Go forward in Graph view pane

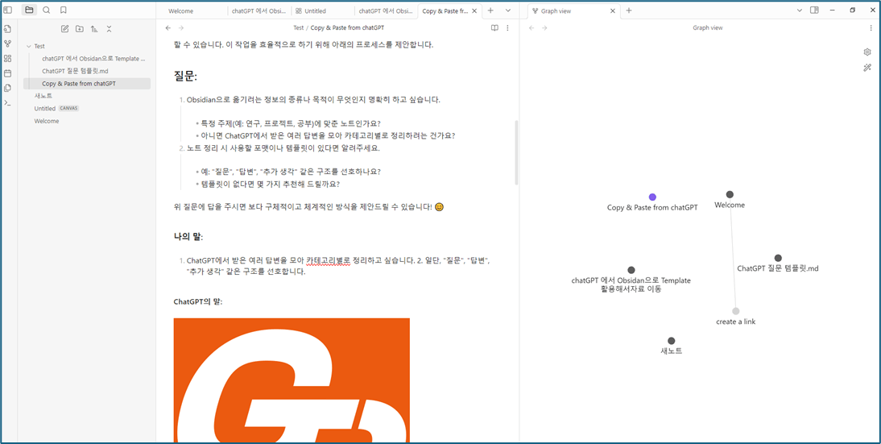pyautogui.click(x=544, y=27)
